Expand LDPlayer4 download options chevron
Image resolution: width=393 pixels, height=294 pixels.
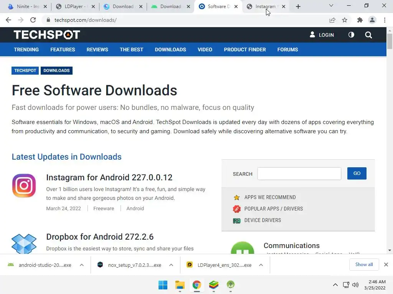point(261,265)
